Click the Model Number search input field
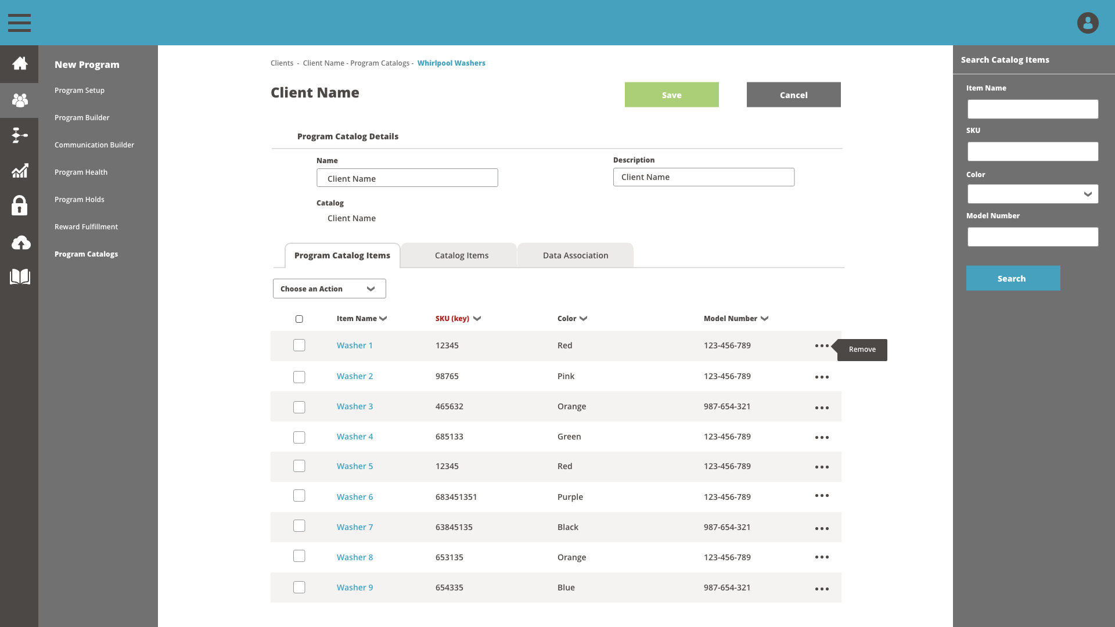This screenshot has height=627, width=1115. click(x=1033, y=237)
